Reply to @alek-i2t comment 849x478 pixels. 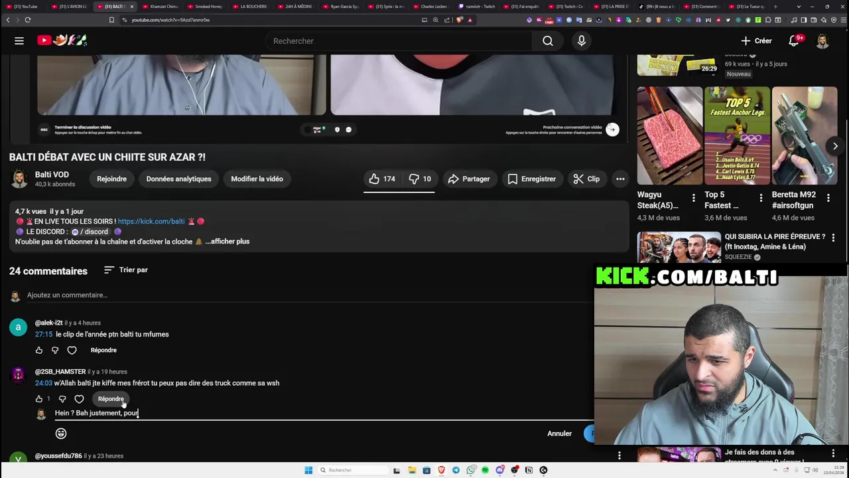click(x=103, y=351)
